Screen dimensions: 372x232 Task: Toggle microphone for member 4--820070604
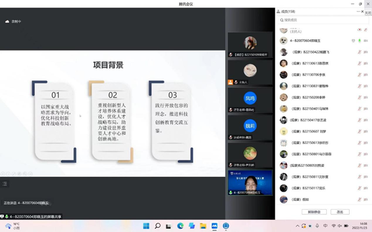[360, 41]
